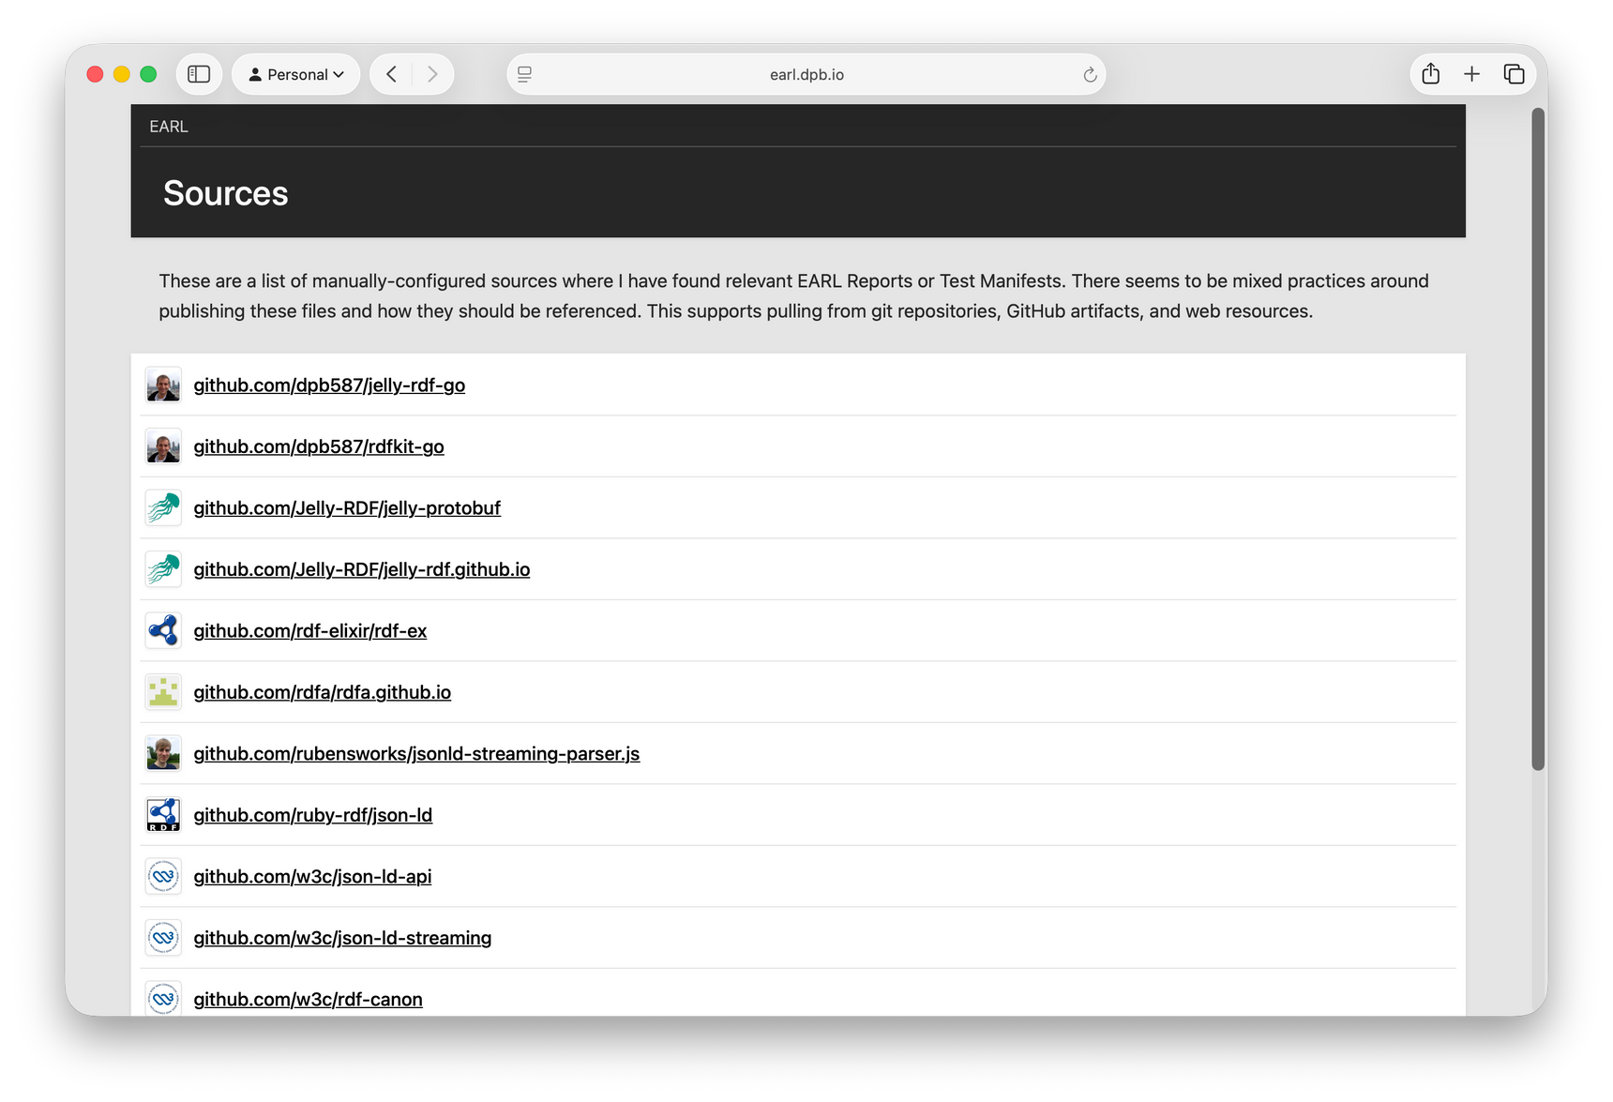Open github.com/dpb587/rdfkit-go link
Screen dimensions: 1613x1102
click(319, 446)
